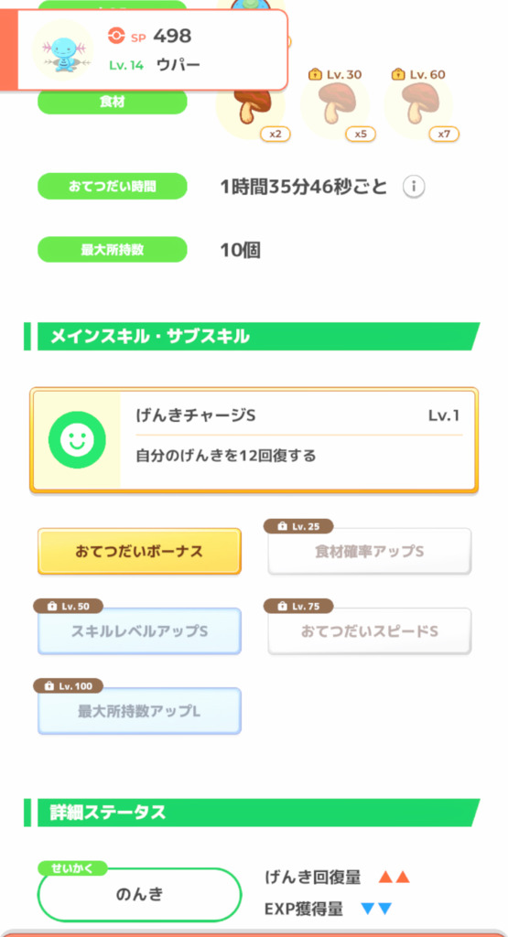The height and width of the screenshot is (937, 508).
Task: Tap the 最大所持数 green label
Action: (x=113, y=250)
